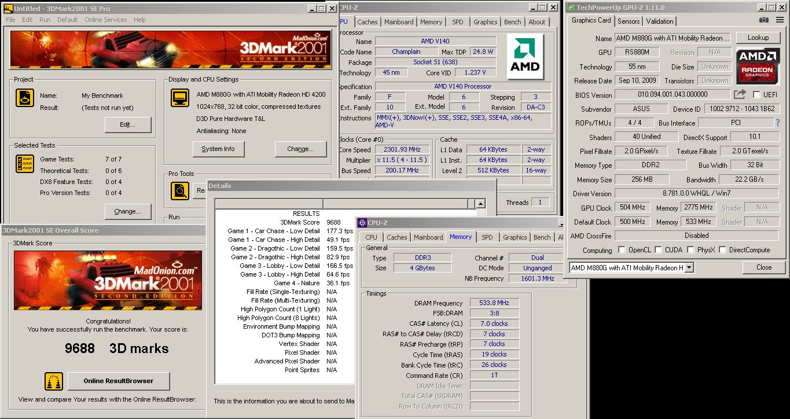Open the Edit menu in 3DMark
The width and height of the screenshot is (790, 419).
[27, 20]
